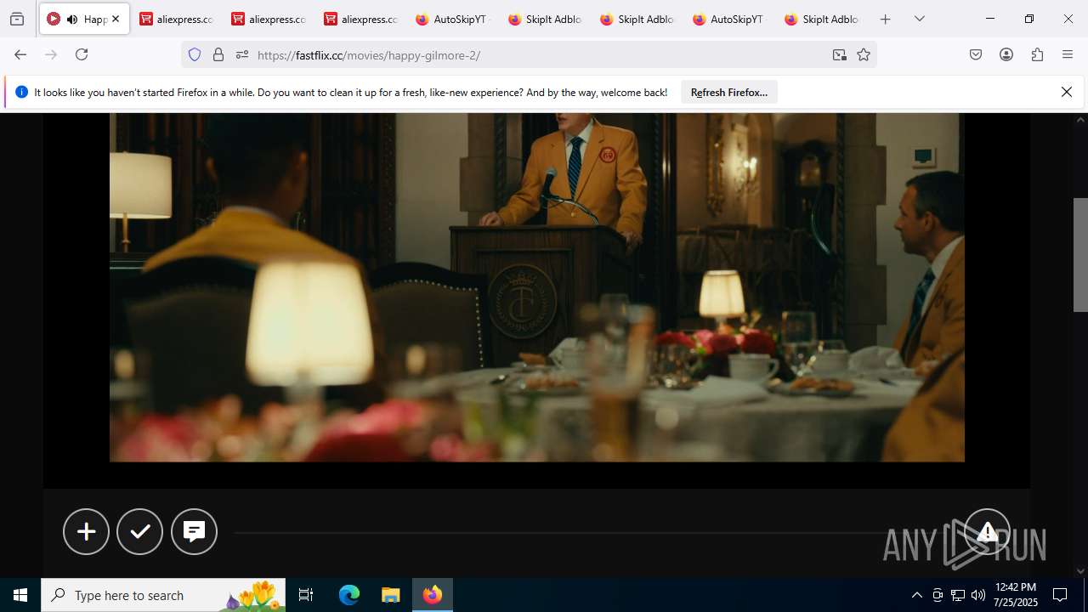Reload the current page
This screenshot has height=612, width=1088.
82,54
